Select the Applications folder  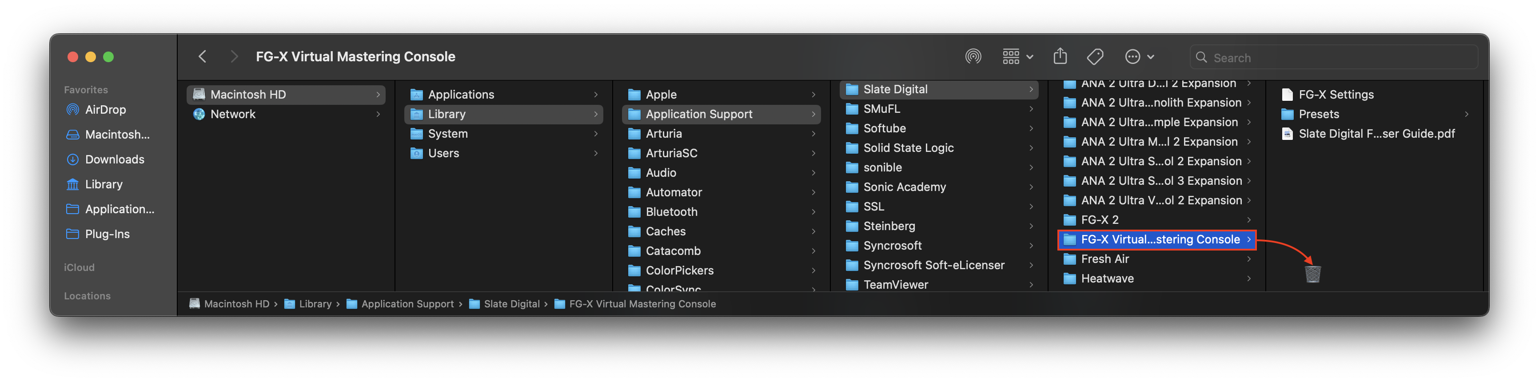[503, 94]
